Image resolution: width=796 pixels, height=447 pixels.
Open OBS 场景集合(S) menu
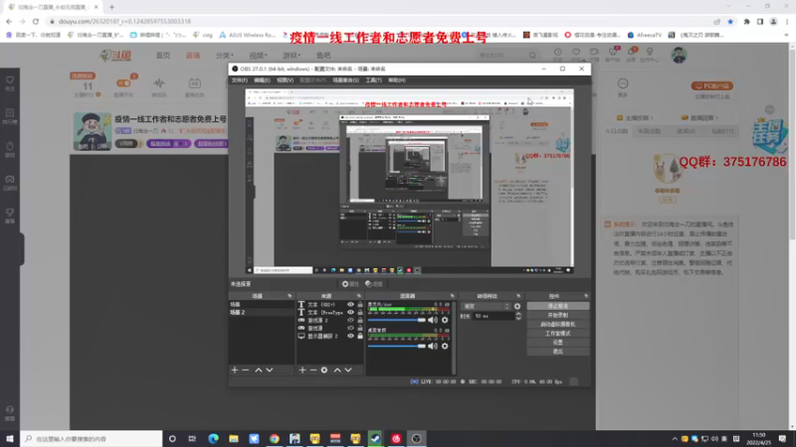[345, 80]
